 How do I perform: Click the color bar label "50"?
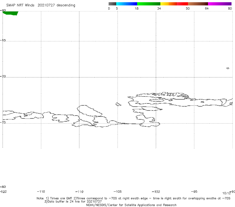tap(188, 8)
